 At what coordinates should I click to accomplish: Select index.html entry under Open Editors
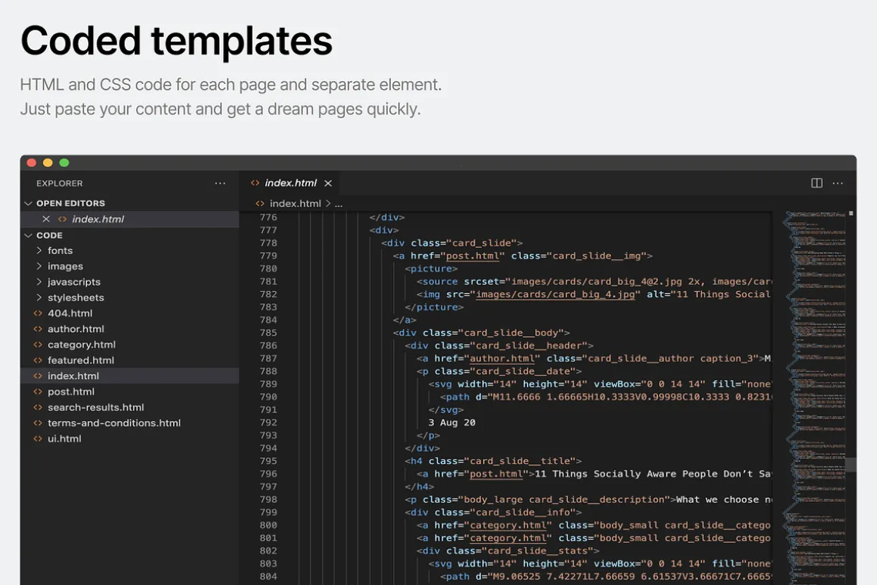(130, 218)
